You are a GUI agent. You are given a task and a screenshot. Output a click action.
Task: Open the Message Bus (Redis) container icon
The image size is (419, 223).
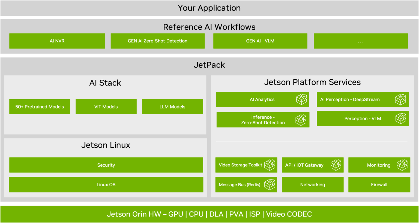pos(270,185)
